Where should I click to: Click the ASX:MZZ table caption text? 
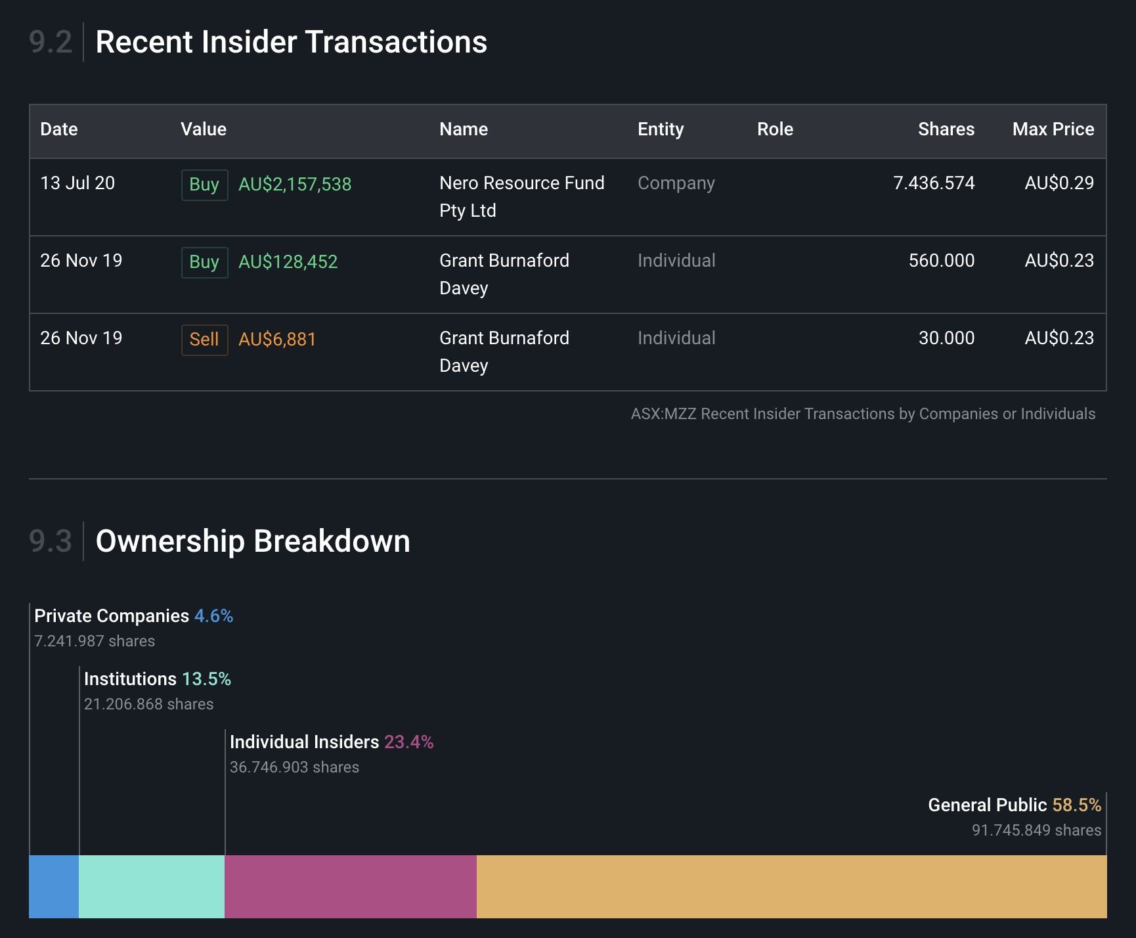click(862, 414)
